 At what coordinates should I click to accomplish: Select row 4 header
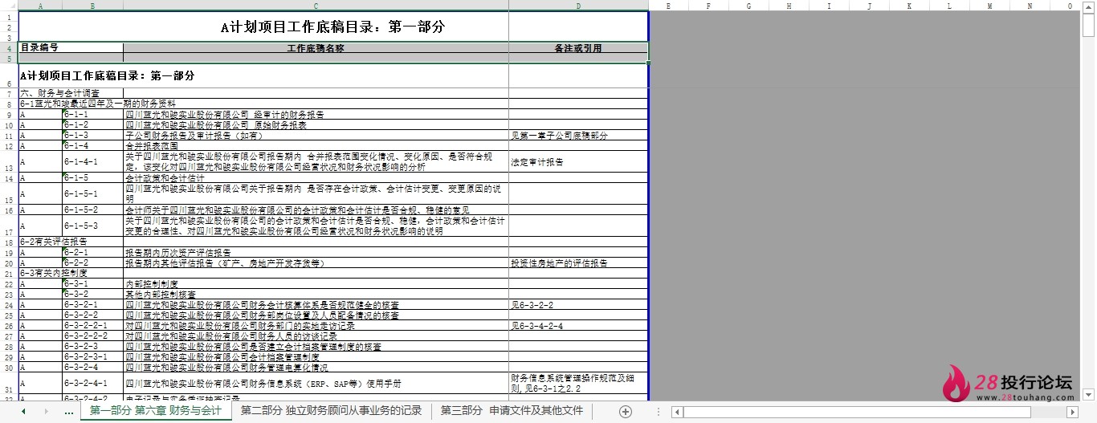point(9,48)
